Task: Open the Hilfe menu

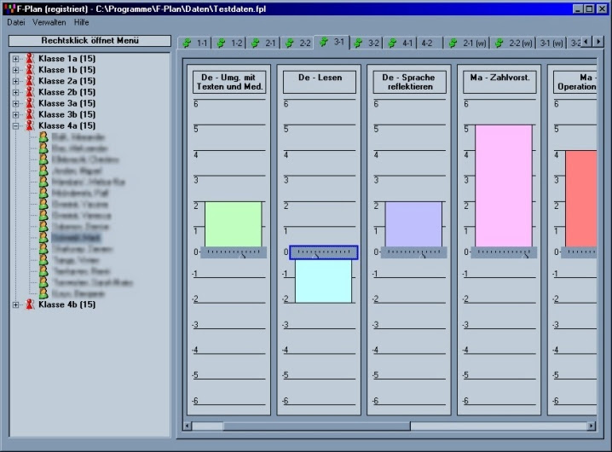Action: point(82,23)
